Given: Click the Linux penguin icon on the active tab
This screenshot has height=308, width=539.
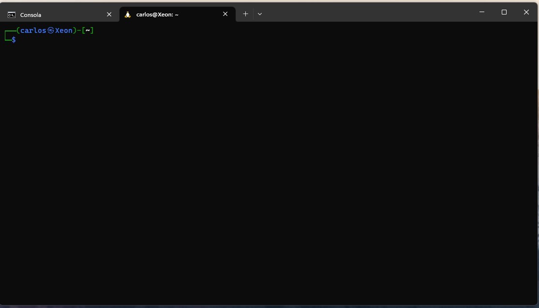Looking at the screenshot, I should pos(128,15).
